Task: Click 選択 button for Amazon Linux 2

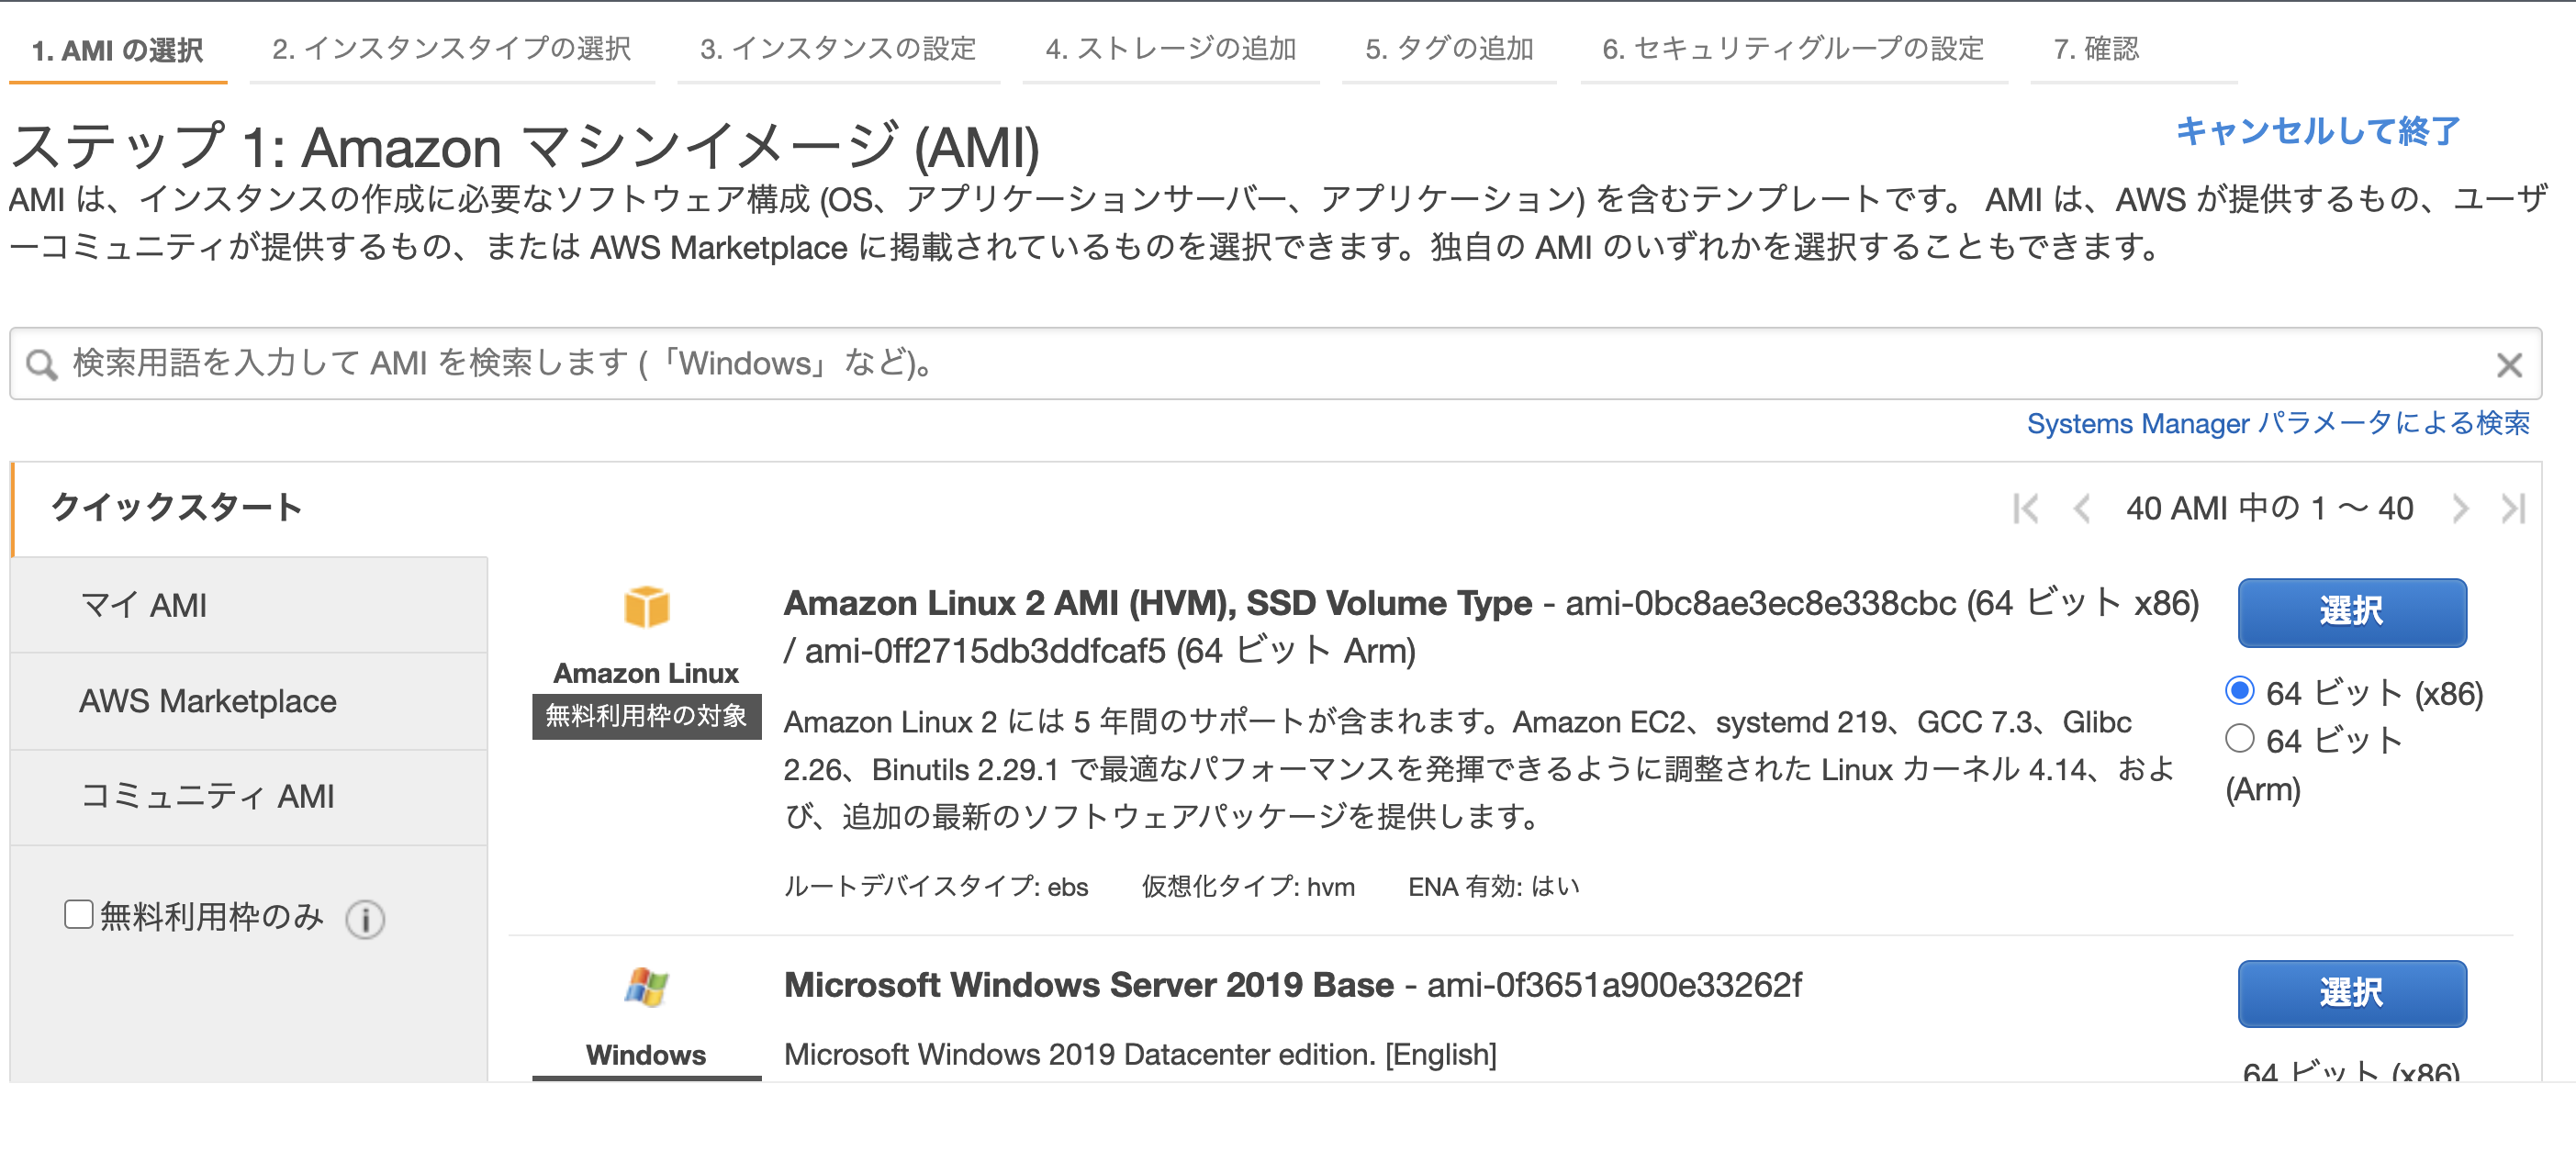Action: (2351, 611)
